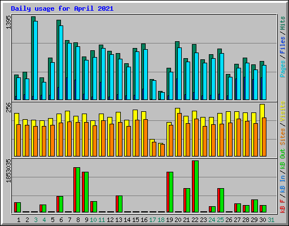
Task: Click the cyan Files bar for day 6
Action: point(61,63)
